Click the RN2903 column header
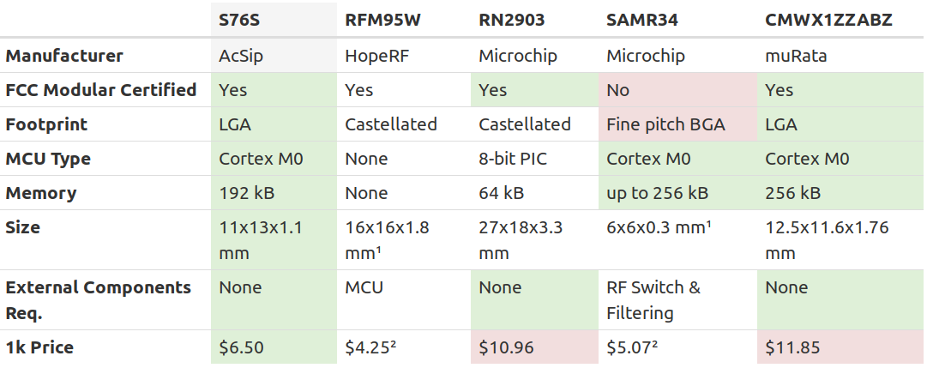 [534, 20]
